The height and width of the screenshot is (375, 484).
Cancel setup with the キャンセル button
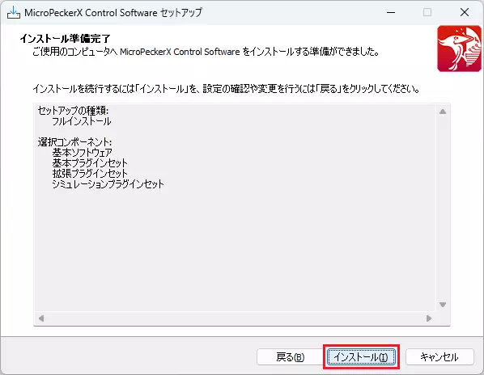tap(439, 357)
